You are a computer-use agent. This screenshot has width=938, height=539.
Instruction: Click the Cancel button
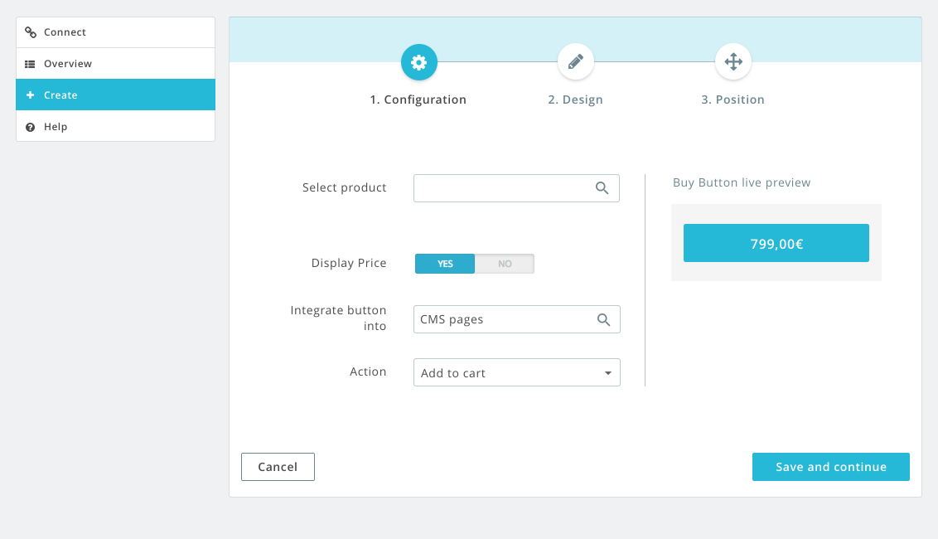278,467
